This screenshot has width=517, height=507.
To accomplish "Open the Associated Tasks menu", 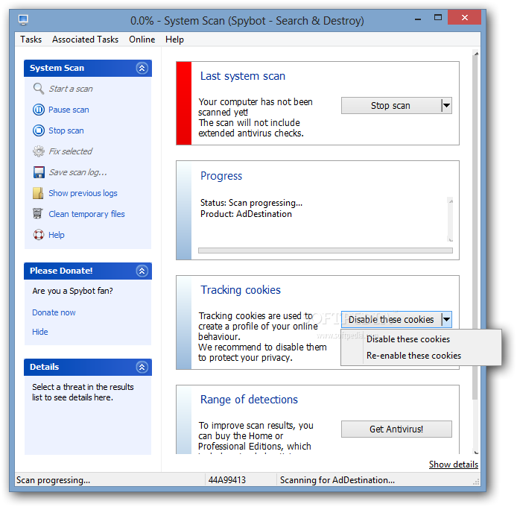I will [85, 40].
